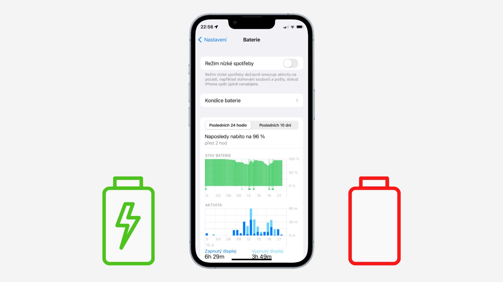Enable Režim nízké spotřeby toggle

291,63
